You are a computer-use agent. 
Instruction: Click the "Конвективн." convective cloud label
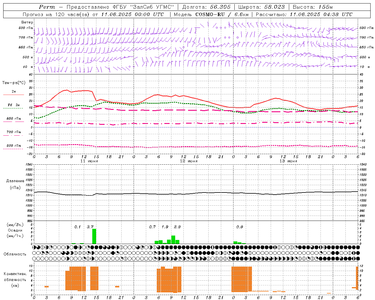(x=15, y=274)
